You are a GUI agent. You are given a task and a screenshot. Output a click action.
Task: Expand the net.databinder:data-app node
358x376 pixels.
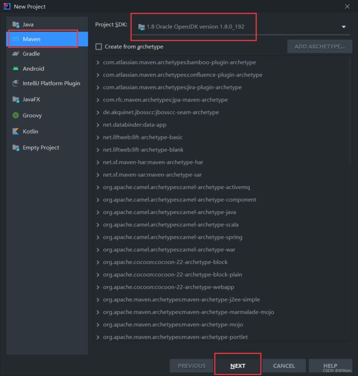coord(98,125)
